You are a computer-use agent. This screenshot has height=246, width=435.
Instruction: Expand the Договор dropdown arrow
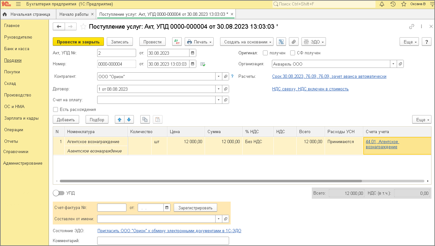tap(219, 89)
